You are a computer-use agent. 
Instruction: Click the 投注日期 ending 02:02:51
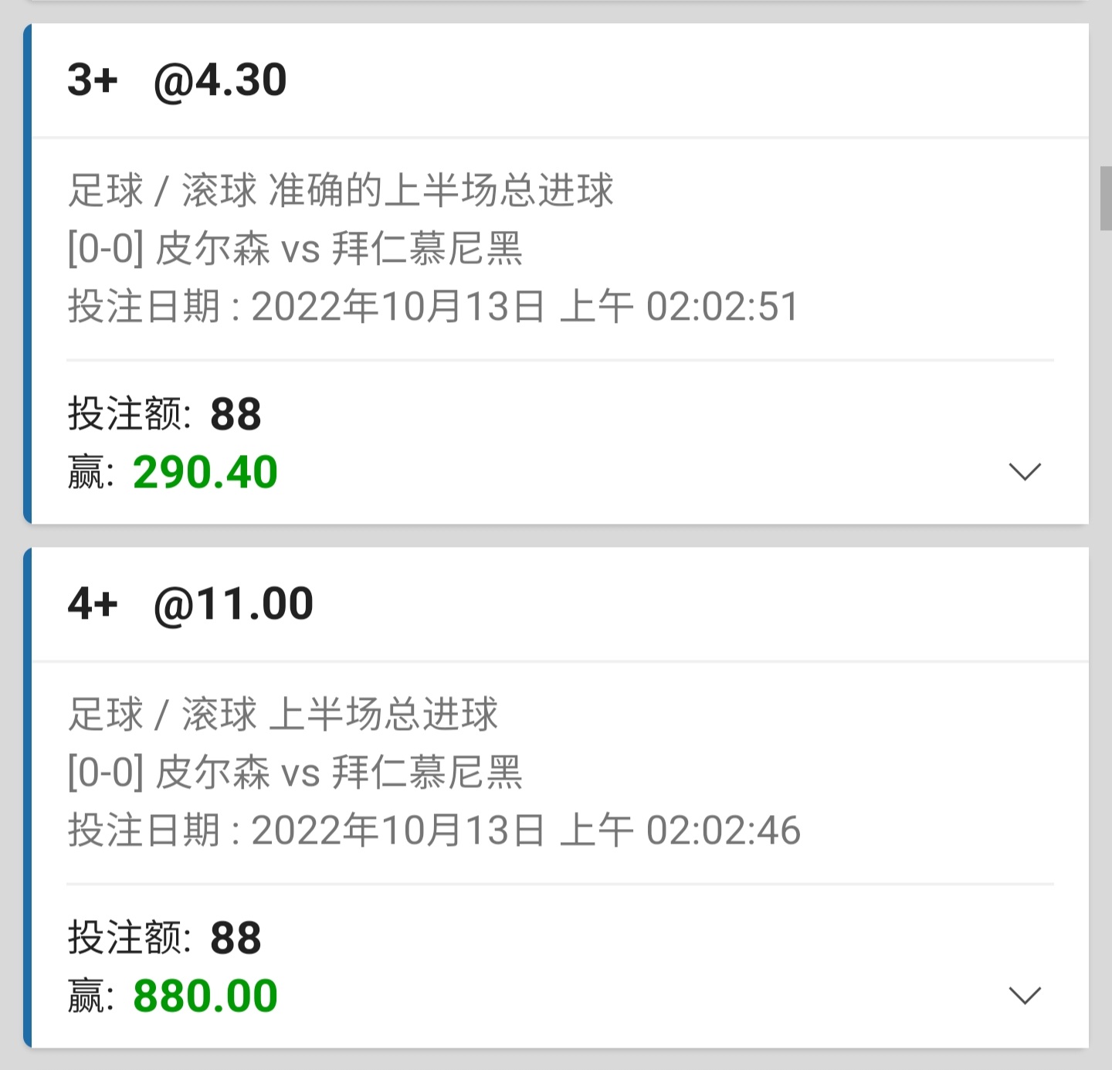(x=433, y=307)
